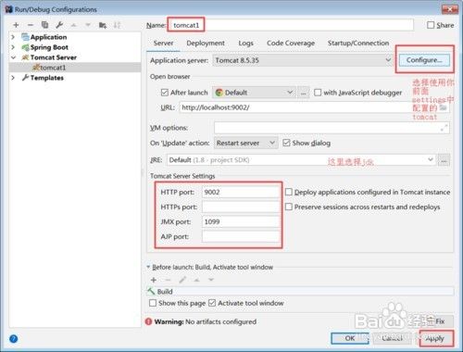This screenshot has height=352, width=463.
Task: Open browser list ellipsis button next to Default
Action: [304, 93]
